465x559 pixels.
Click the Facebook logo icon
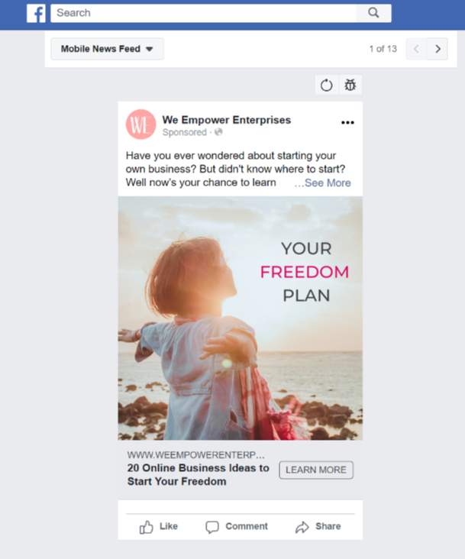(x=36, y=13)
